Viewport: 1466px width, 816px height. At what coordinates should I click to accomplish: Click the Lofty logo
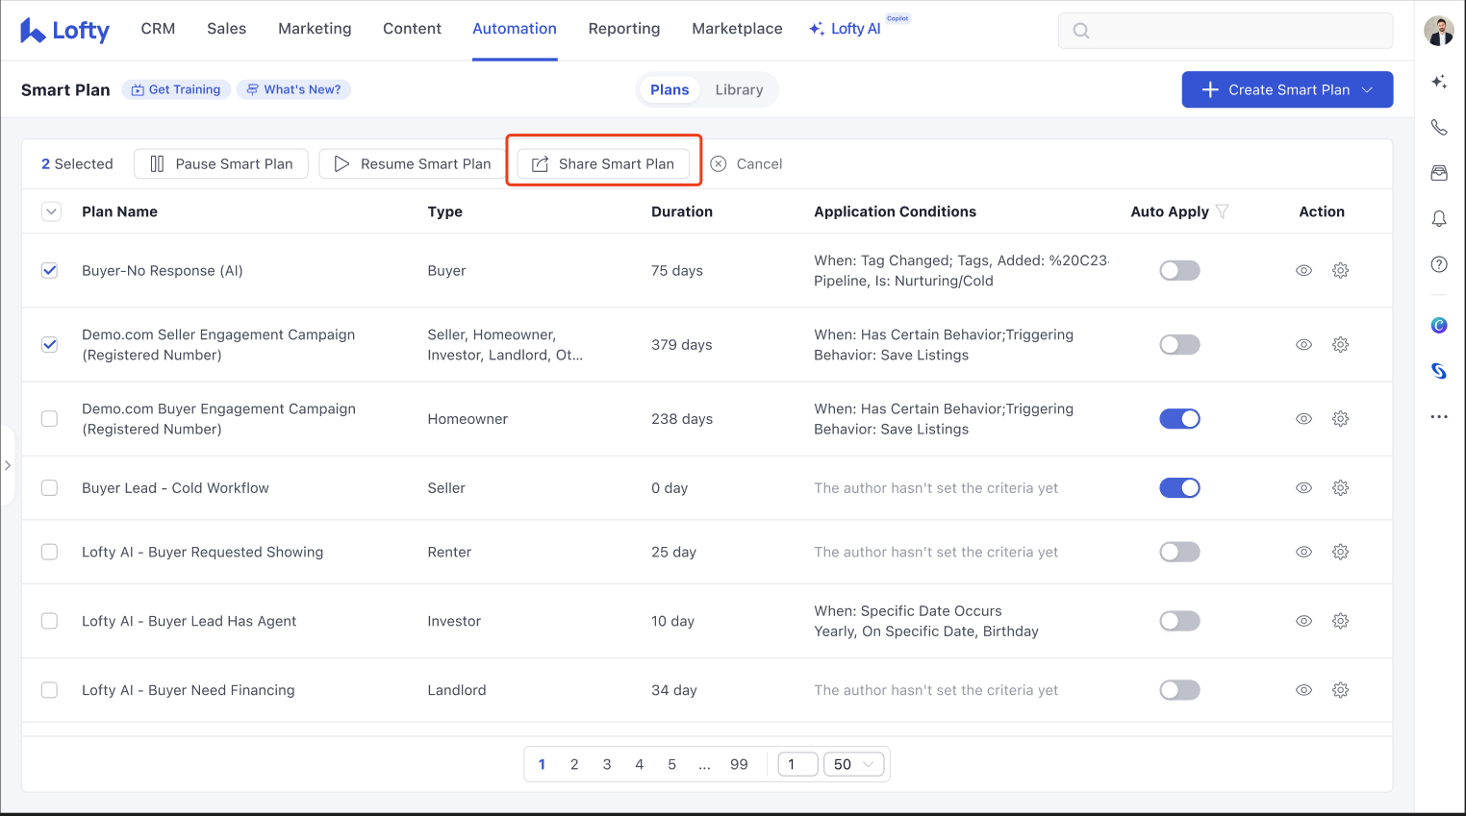pos(64,30)
